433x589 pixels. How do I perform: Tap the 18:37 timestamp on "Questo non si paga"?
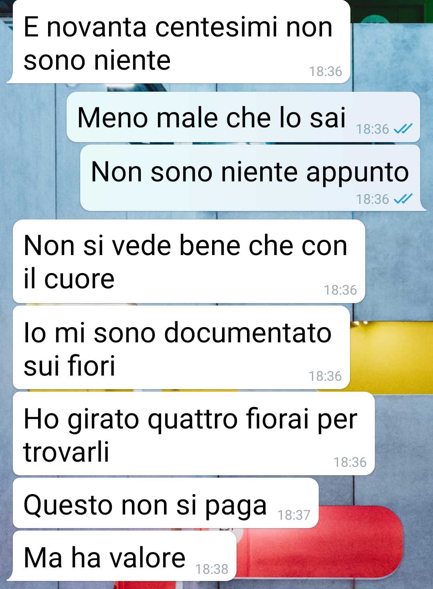point(294,515)
